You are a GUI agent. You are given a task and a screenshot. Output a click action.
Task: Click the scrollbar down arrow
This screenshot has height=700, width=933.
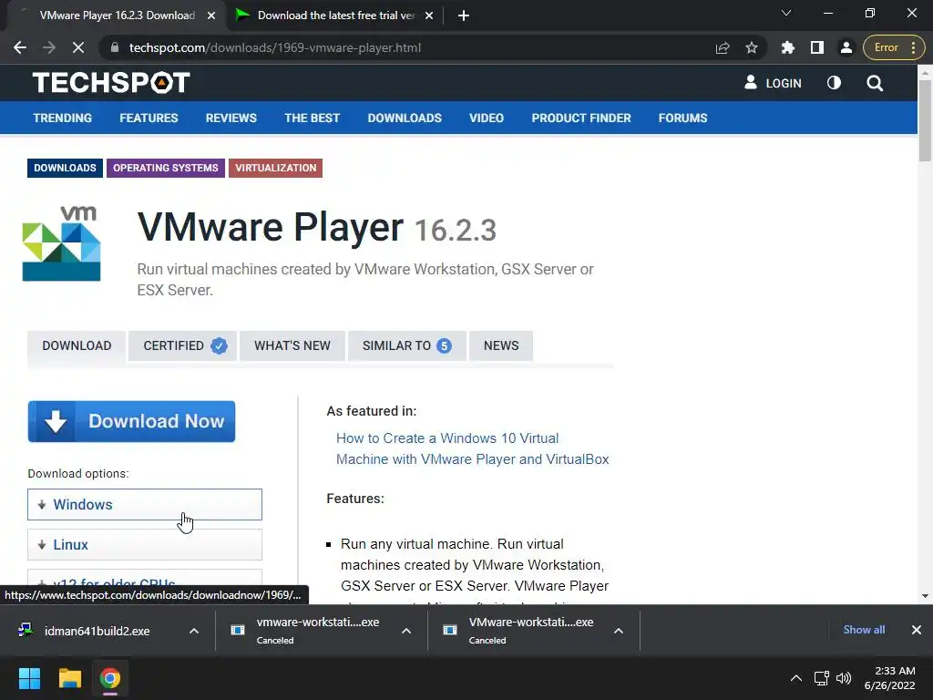pyautogui.click(x=925, y=596)
